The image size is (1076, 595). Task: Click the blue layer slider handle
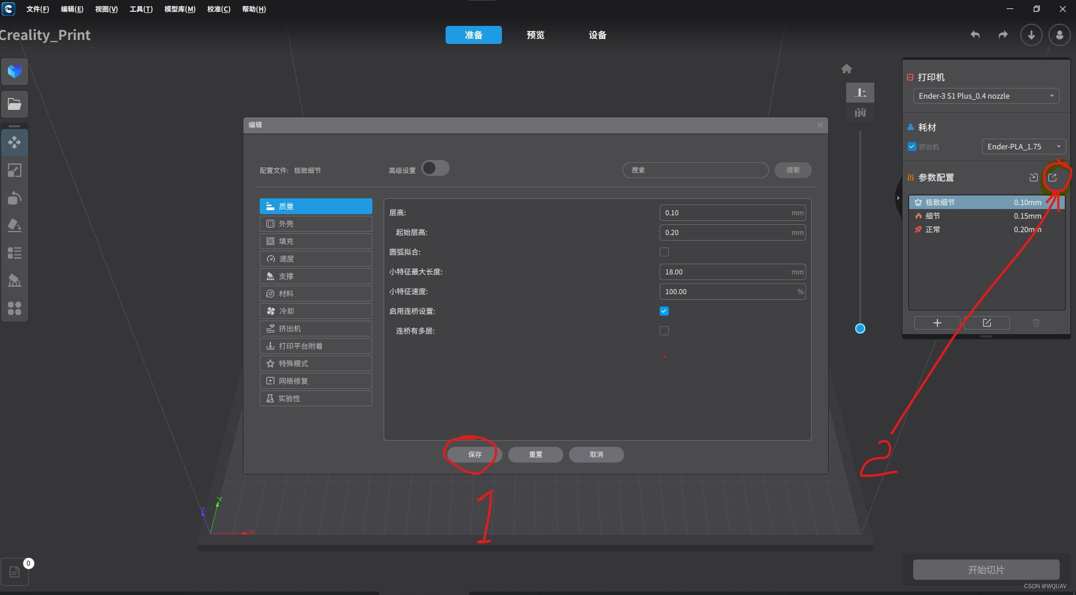[860, 328]
